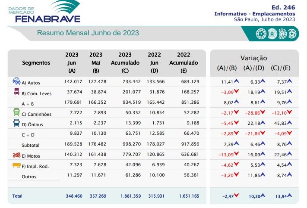Click down arrow next to Total -2,47
This screenshot has height=208, width=307.
click(x=236, y=195)
